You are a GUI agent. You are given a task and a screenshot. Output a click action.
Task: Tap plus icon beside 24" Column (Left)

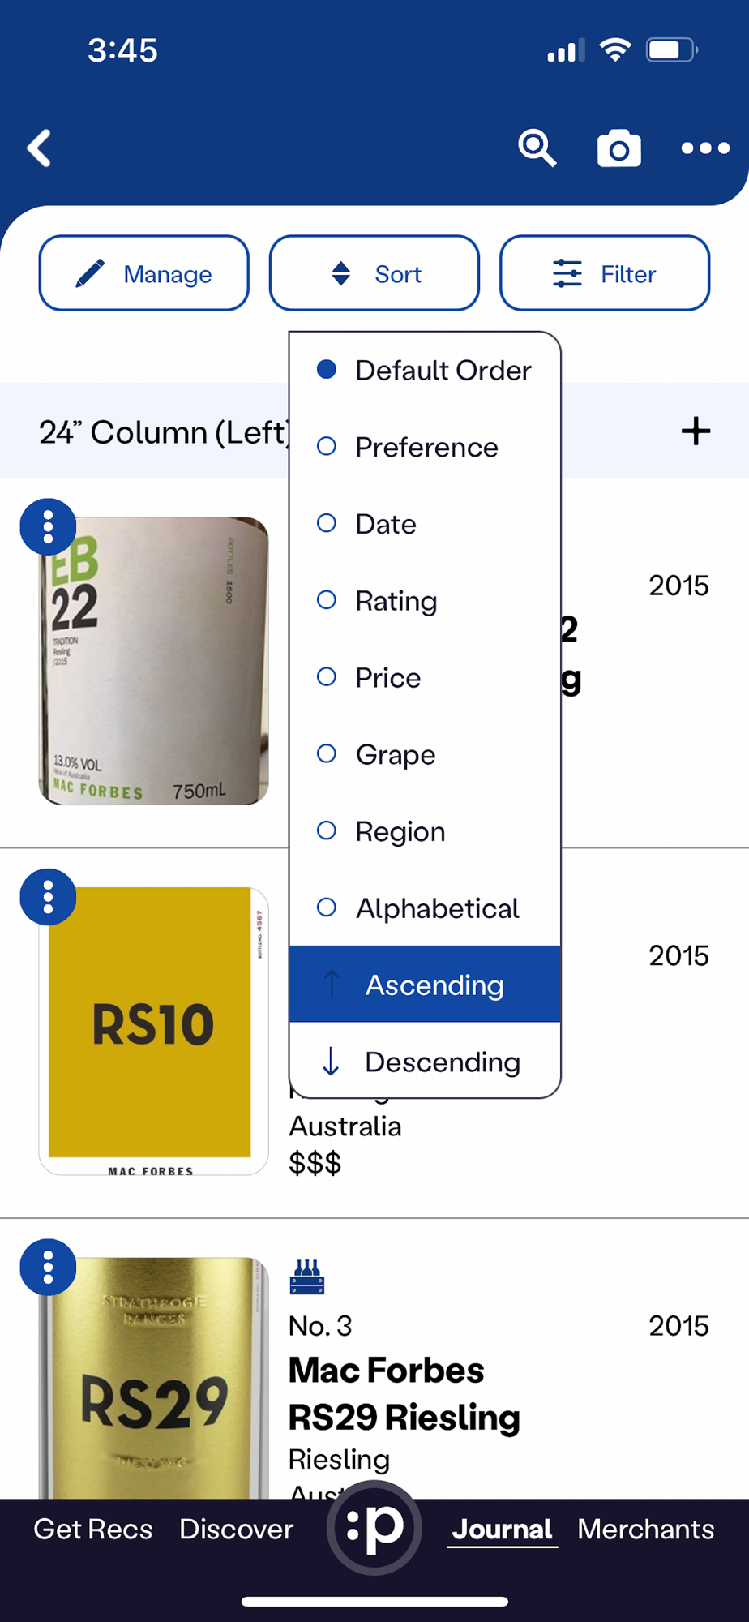pyautogui.click(x=695, y=431)
